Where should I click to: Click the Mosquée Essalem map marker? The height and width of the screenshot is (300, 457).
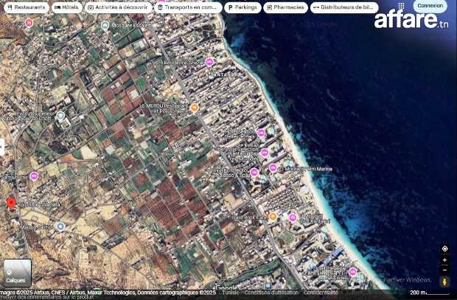[x=105, y=25]
